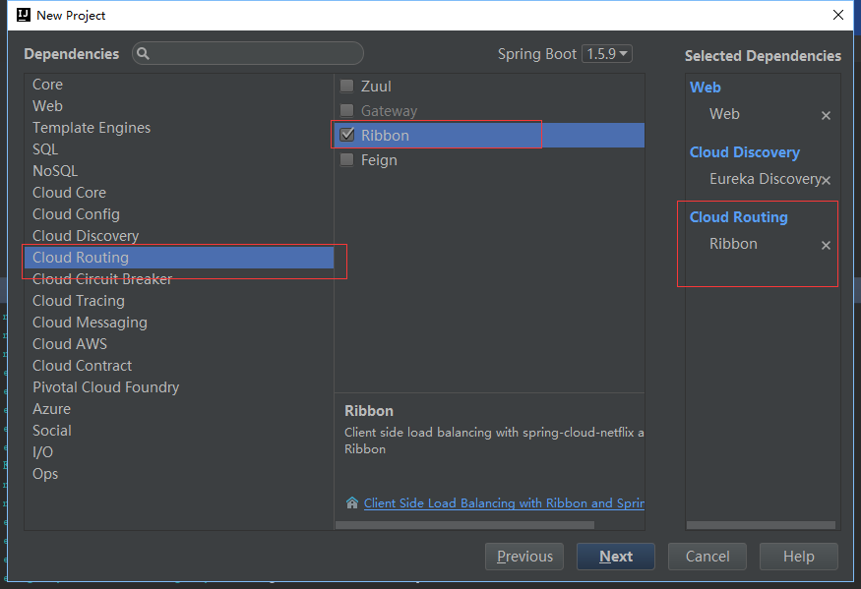The width and height of the screenshot is (861, 589).
Task: Choose the Template Engines category
Action: pyautogui.click(x=179, y=128)
